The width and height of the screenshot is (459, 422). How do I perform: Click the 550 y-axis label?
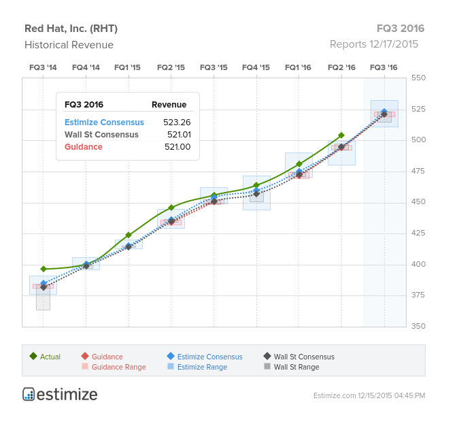[418, 78]
